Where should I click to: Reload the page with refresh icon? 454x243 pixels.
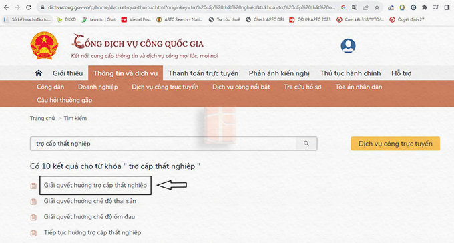point(28,7)
